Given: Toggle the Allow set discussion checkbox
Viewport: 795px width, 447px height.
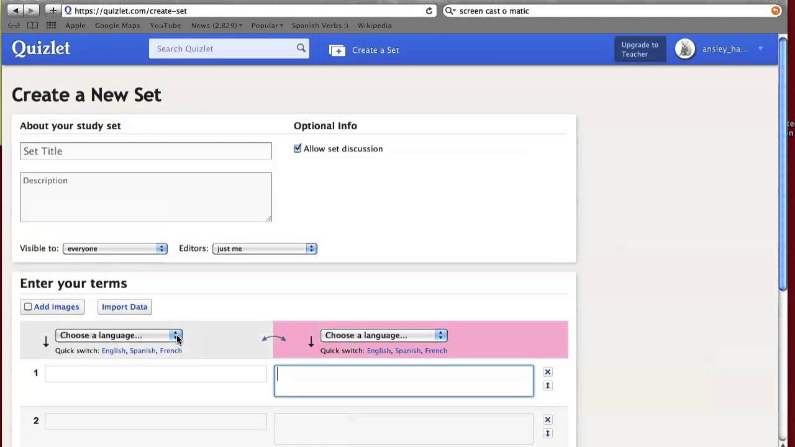Looking at the screenshot, I should pyautogui.click(x=298, y=148).
